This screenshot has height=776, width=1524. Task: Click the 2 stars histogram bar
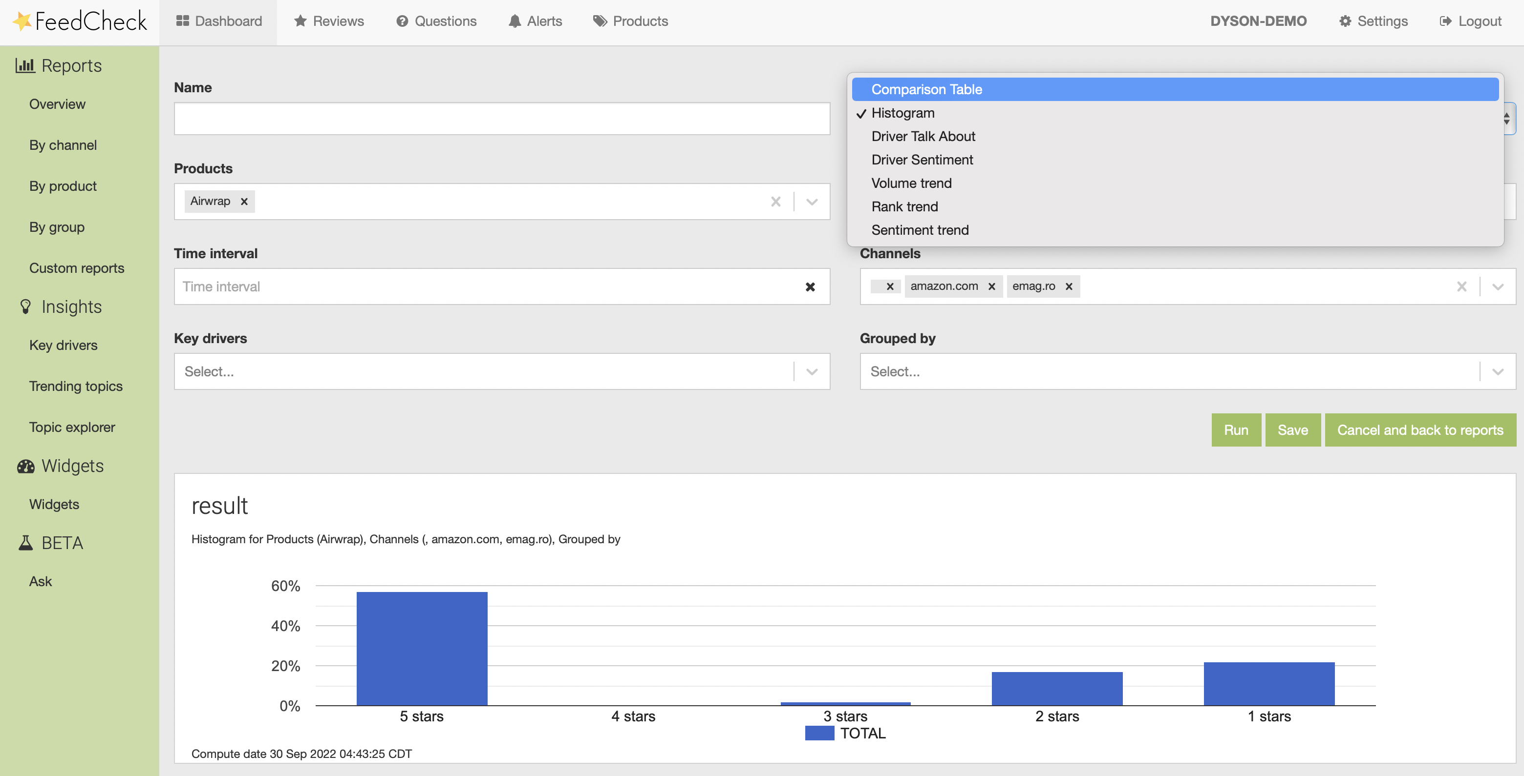tap(1057, 689)
